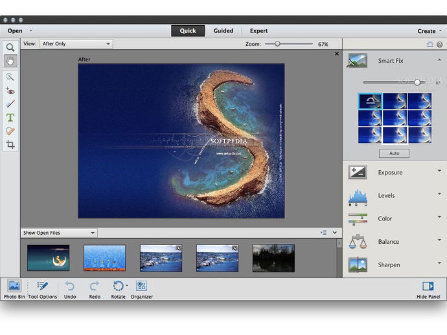Click the reset panel icon

click(430, 45)
